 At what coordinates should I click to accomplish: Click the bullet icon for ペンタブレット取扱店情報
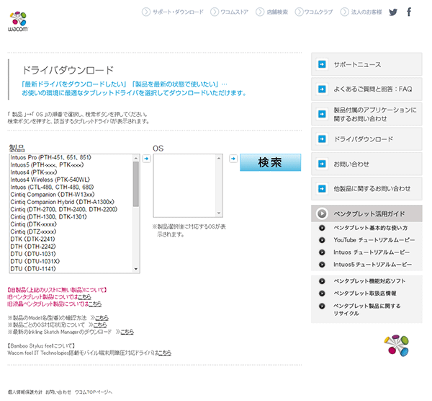[322, 294]
